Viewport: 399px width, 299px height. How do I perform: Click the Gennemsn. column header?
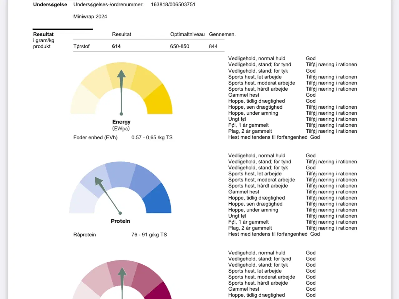coord(222,34)
